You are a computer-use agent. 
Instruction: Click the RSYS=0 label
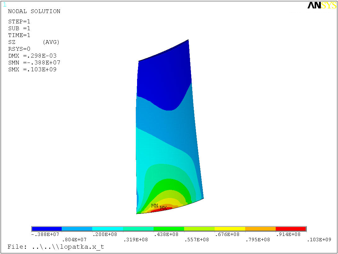click(x=19, y=49)
